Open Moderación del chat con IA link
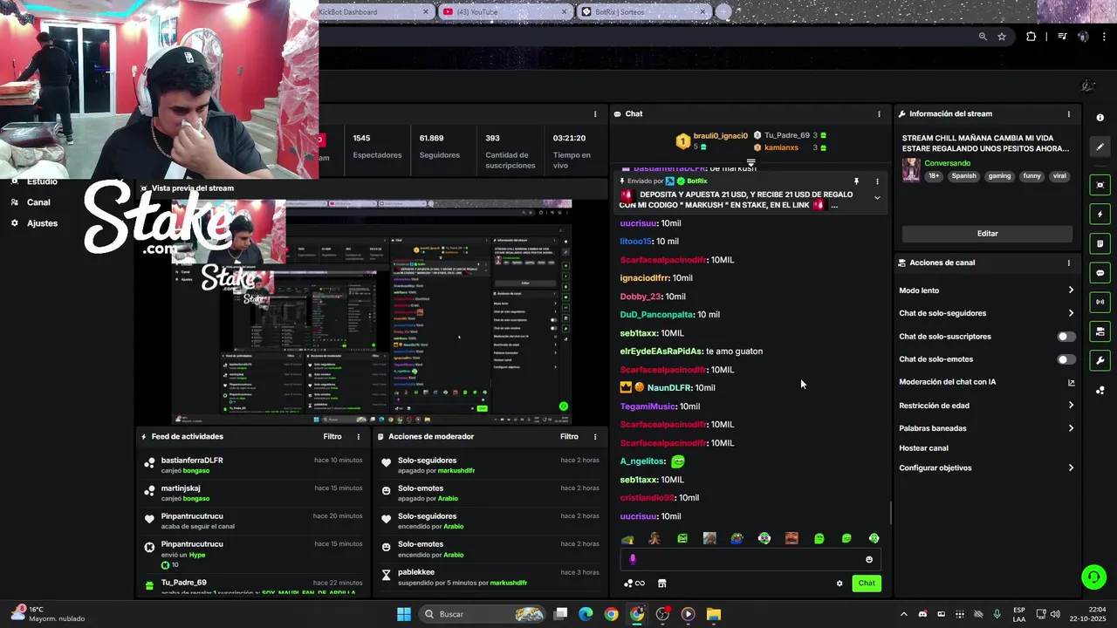1117x628 pixels. [x=987, y=382]
